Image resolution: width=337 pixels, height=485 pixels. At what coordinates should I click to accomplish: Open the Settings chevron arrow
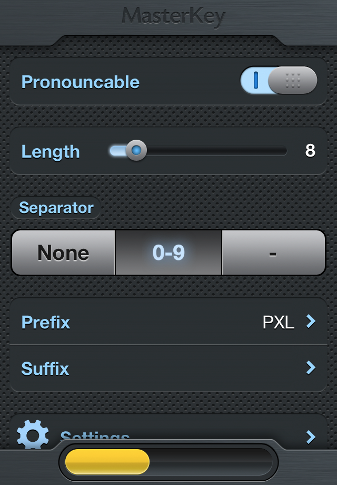point(311,437)
